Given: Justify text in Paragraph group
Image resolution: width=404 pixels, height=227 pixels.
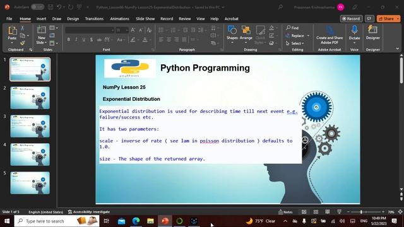Looking at the screenshot, I should pos(184,40).
